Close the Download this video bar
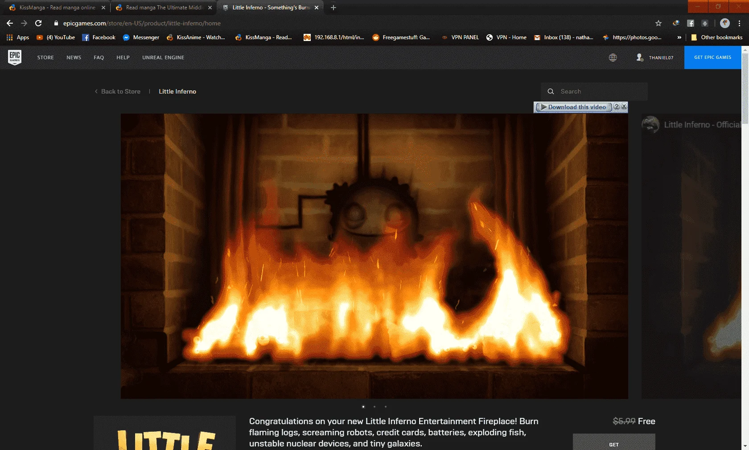Viewport: 749px width, 450px height. click(x=624, y=106)
